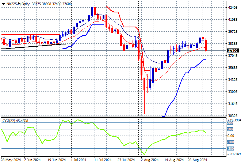Click the last red candle on the chart
Screen dimensions: 241x164
pos(206,45)
